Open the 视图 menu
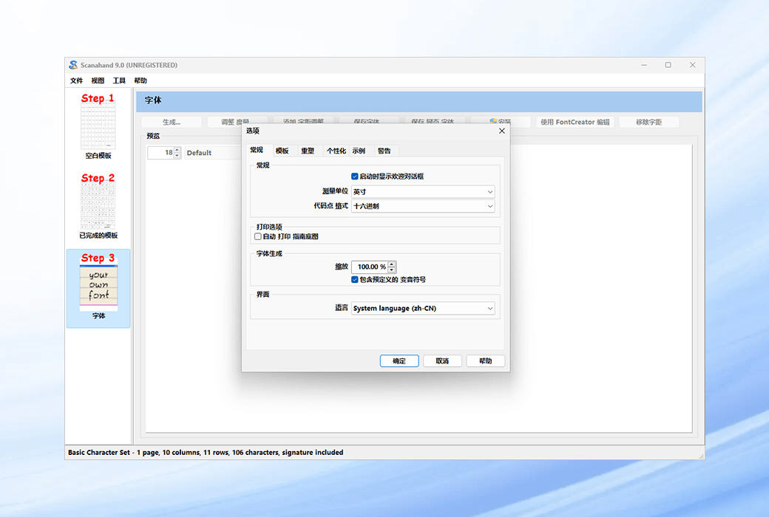The width and height of the screenshot is (769, 517). 98,81
